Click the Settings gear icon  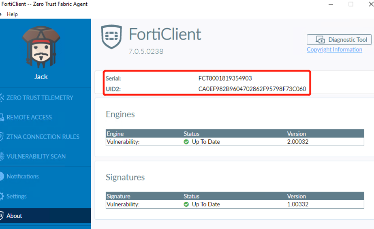pos(2,196)
